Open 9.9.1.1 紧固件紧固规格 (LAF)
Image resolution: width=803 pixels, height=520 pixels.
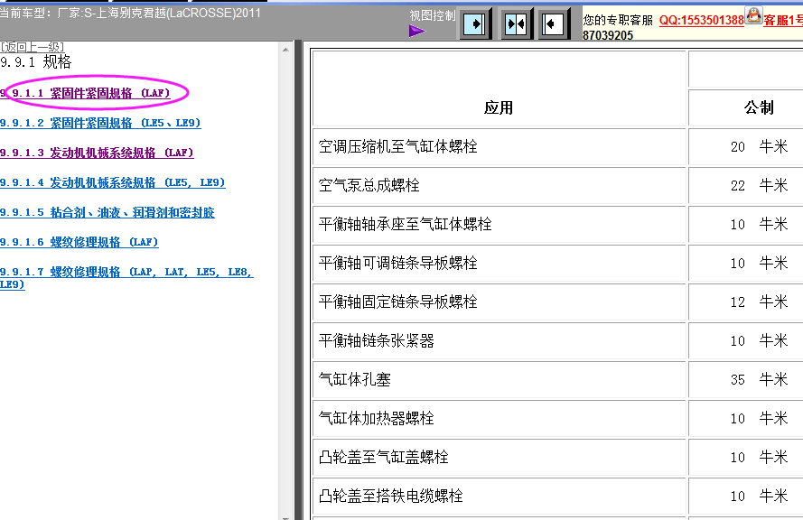(85, 93)
